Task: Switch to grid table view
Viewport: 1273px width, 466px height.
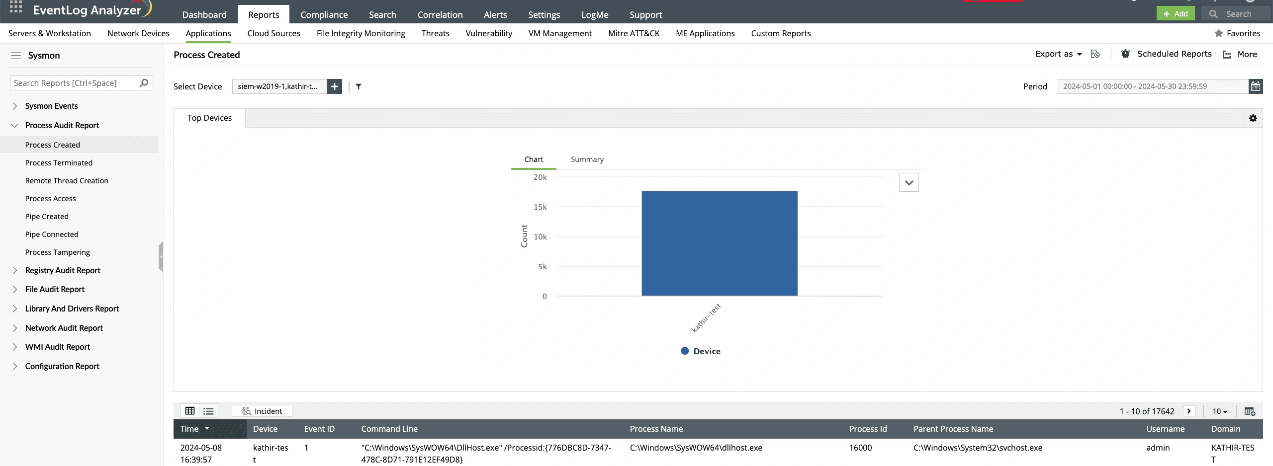Action: coord(190,411)
